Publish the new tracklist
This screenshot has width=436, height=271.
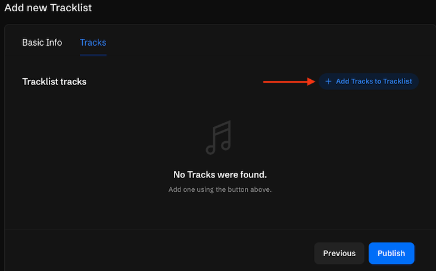(x=391, y=253)
